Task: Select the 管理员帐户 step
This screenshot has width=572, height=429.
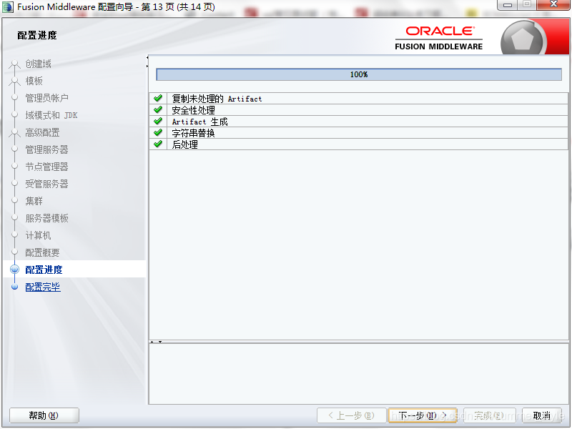Action: (46, 98)
